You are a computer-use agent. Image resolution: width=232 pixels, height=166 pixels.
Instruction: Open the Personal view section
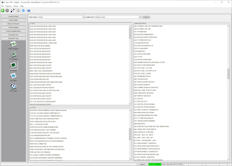pos(13,35)
